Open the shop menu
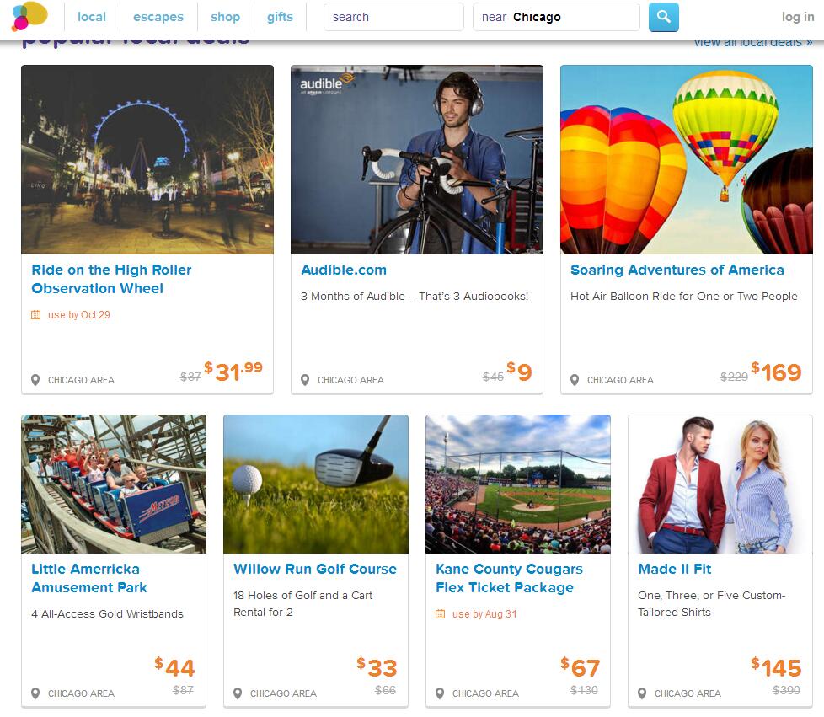824x717 pixels. pyautogui.click(x=225, y=17)
